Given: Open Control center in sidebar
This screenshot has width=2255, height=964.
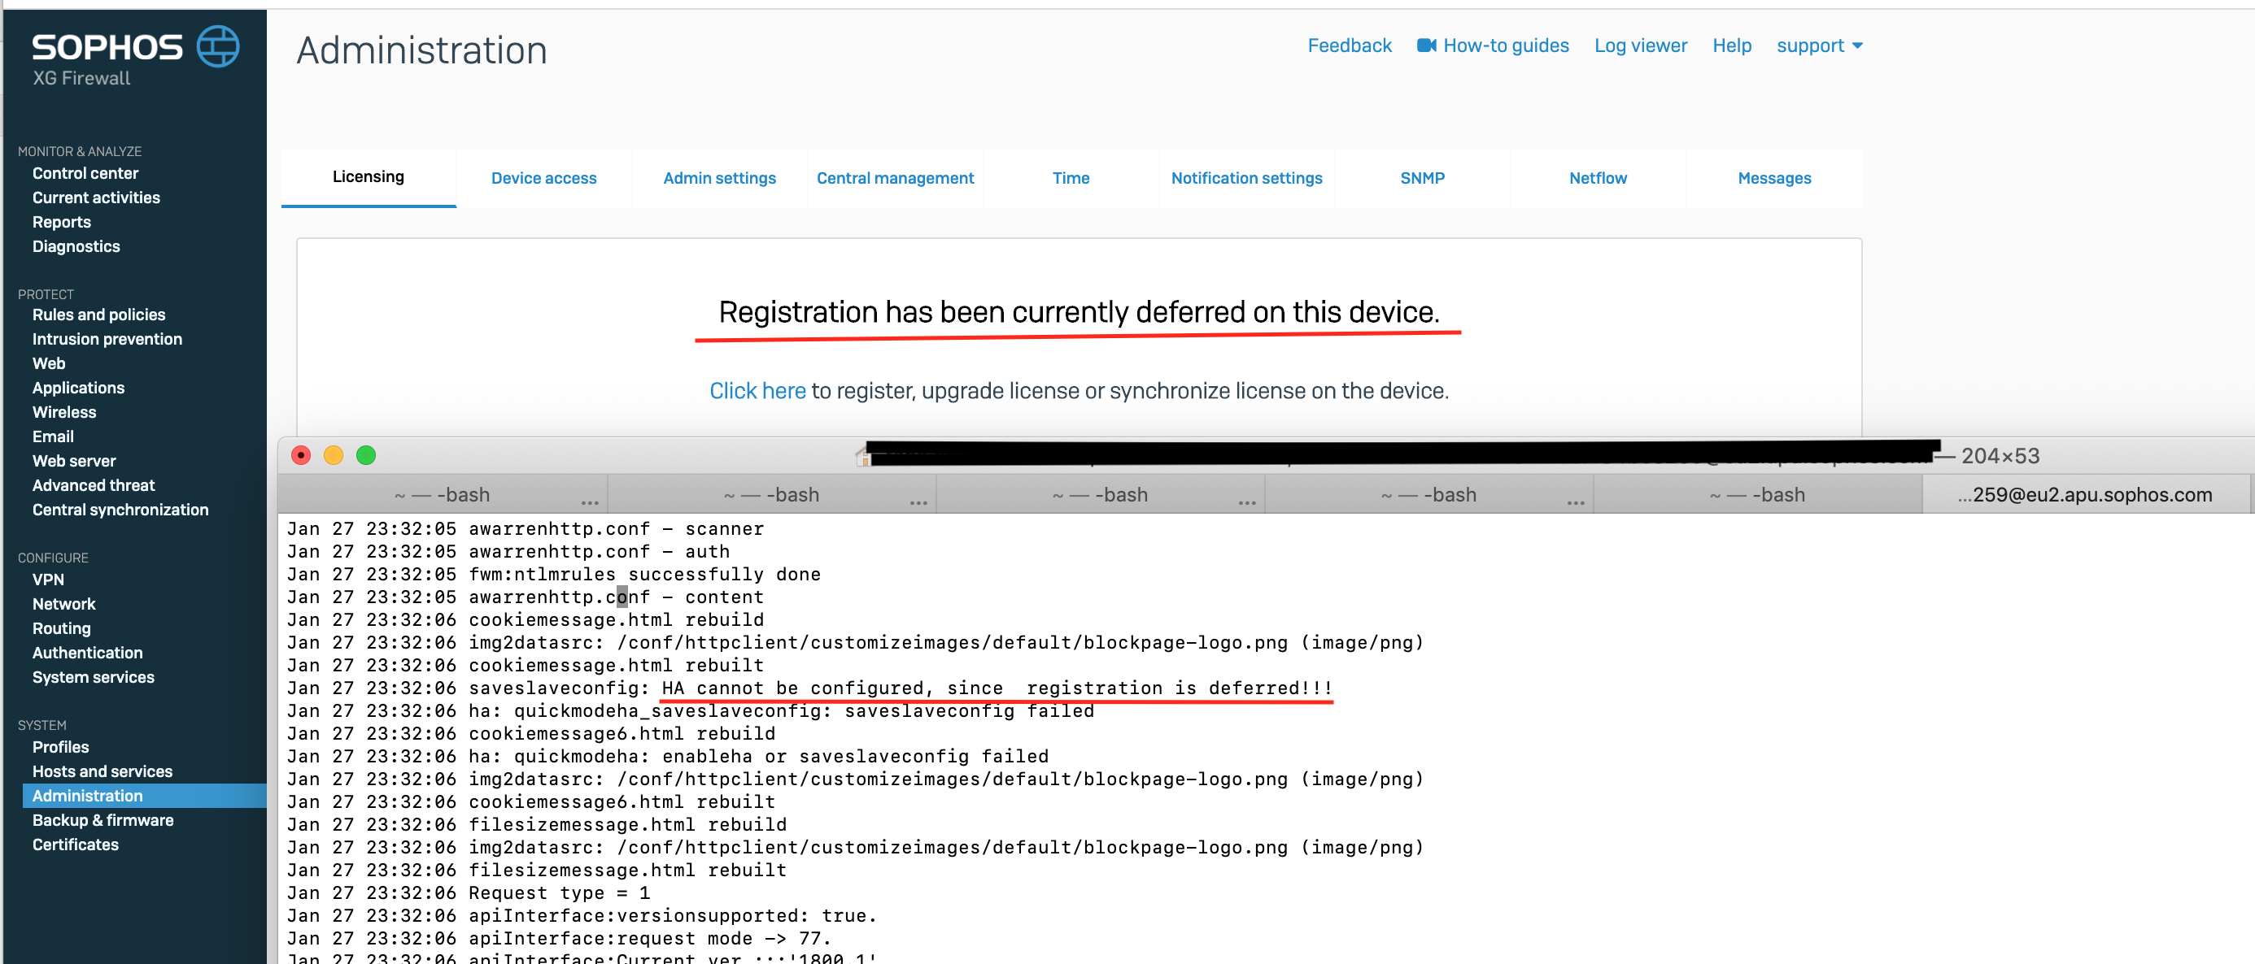Looking at the screenshot, I should click(85, 173).
